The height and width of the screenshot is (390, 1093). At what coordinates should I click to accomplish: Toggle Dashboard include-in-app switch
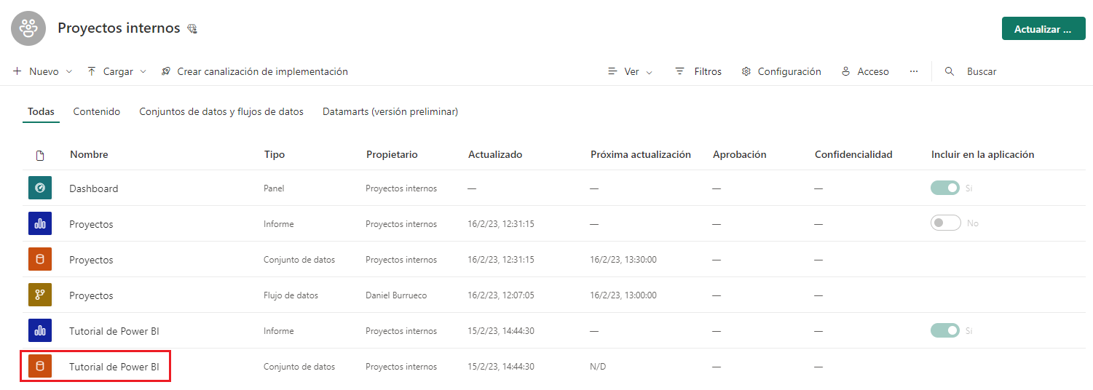(x=945, y=188)
